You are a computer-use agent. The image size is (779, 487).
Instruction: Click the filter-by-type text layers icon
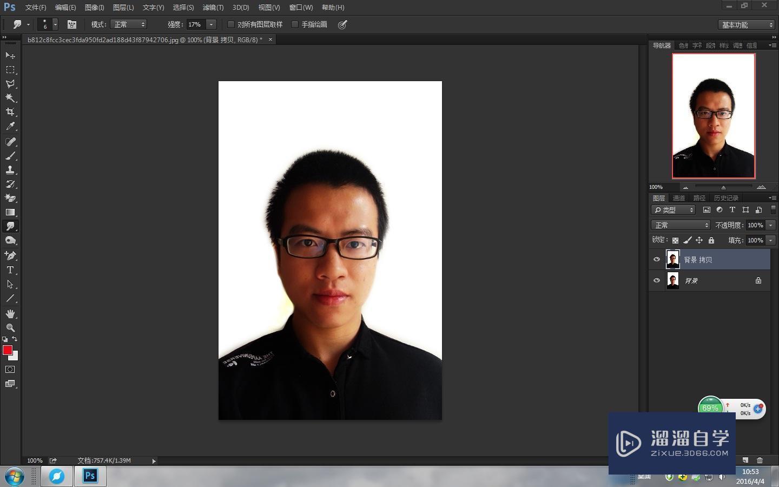[x=732, y=210]
